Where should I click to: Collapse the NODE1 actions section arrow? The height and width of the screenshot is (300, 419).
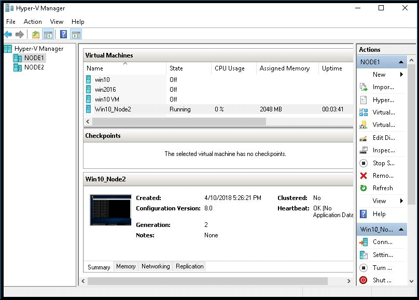[x=401, y=62]
